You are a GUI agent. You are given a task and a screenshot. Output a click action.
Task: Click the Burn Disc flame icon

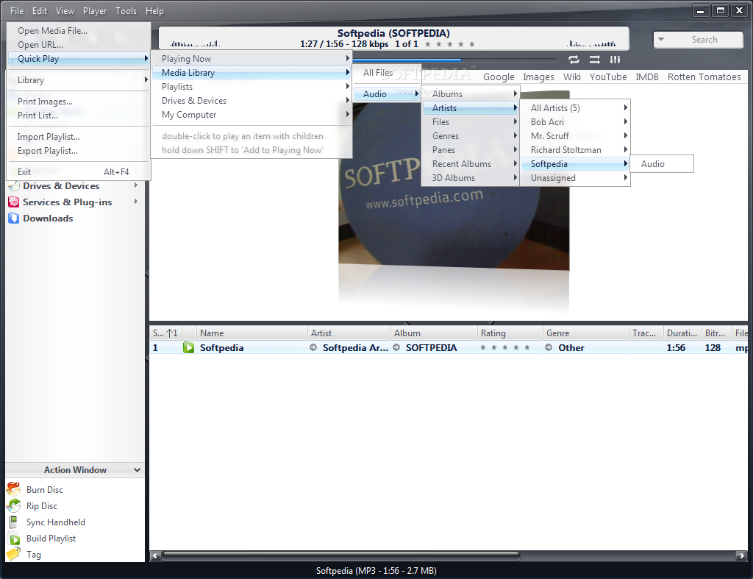[14, 489]
